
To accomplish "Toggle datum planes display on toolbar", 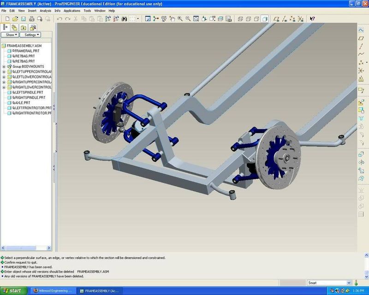I will click(276, 19).
